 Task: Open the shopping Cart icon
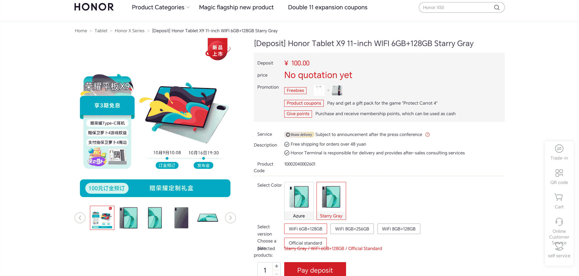pos(559,198)
